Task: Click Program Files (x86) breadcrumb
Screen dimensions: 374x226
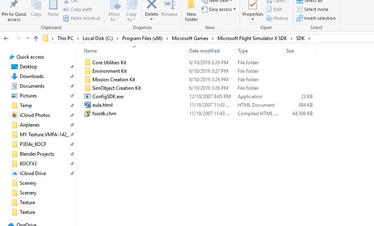Action: pyautogui.click(x=142, y=38)
